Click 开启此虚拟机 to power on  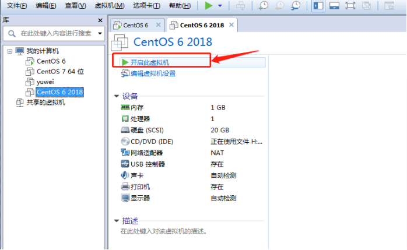149,62
